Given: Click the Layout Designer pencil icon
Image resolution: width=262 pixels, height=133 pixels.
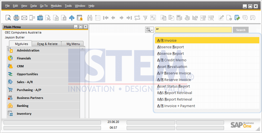Looking at the screenshot, I should click(x=221, y=18).
